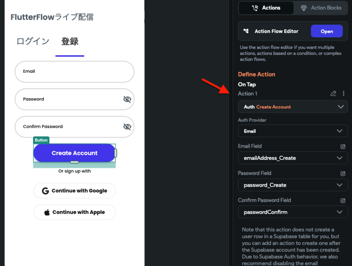The width and height of the screenshot is (352, 266).
Task: Click the Create Account button
Action: point(74,153)
